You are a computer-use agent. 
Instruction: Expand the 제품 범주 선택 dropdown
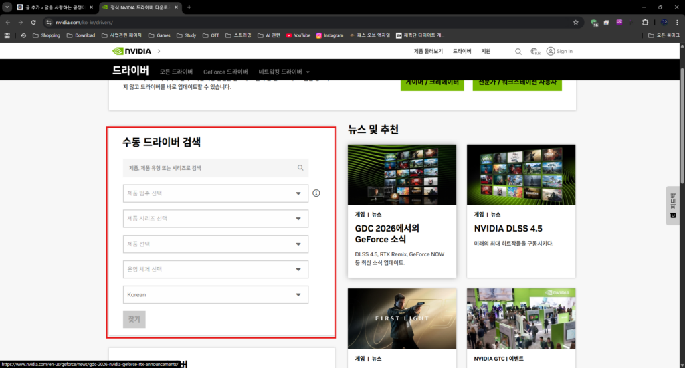point(215,193)
